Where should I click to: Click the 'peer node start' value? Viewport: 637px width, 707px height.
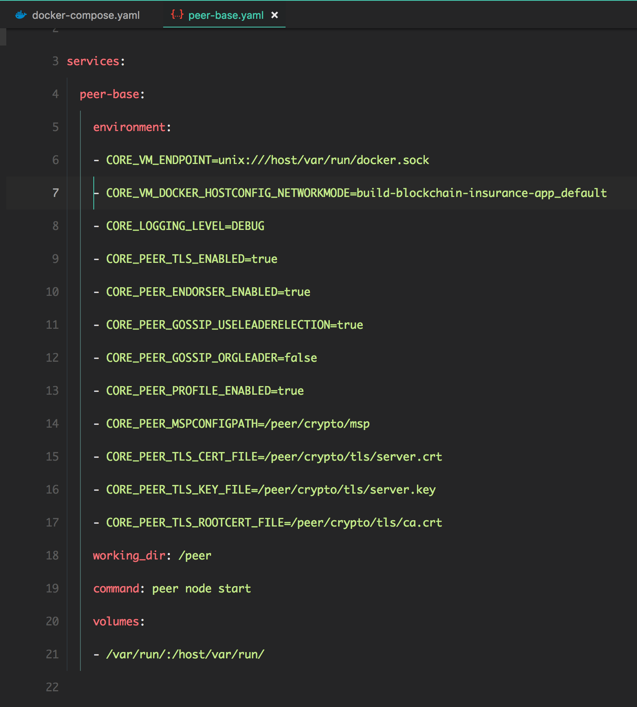click(x=202, y=589)
